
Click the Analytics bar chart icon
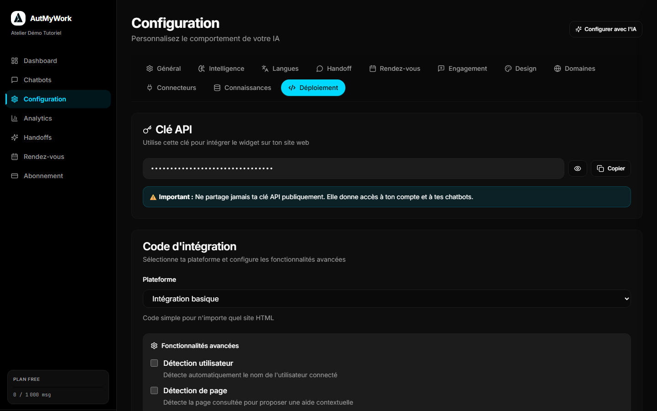(15, 118)
